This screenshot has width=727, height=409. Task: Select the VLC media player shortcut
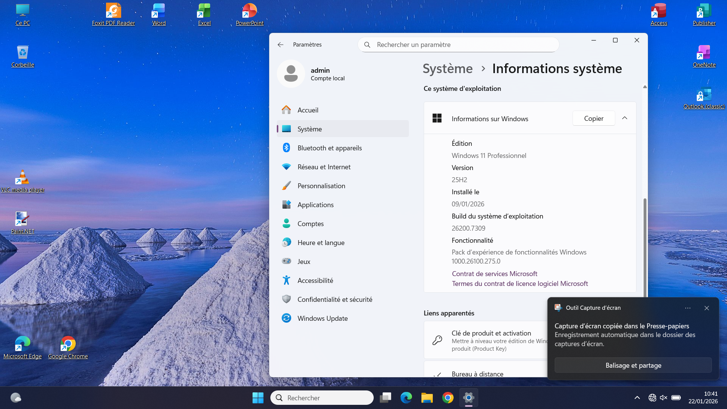(23, 181)
